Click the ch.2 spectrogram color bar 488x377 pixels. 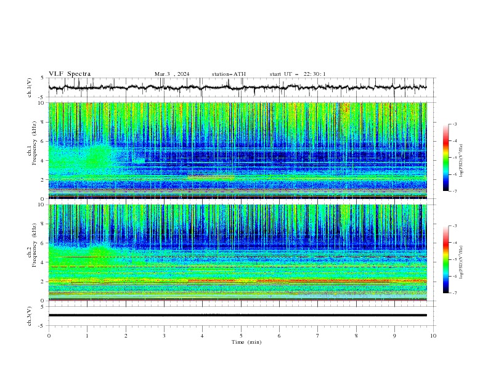click(445, 259)
